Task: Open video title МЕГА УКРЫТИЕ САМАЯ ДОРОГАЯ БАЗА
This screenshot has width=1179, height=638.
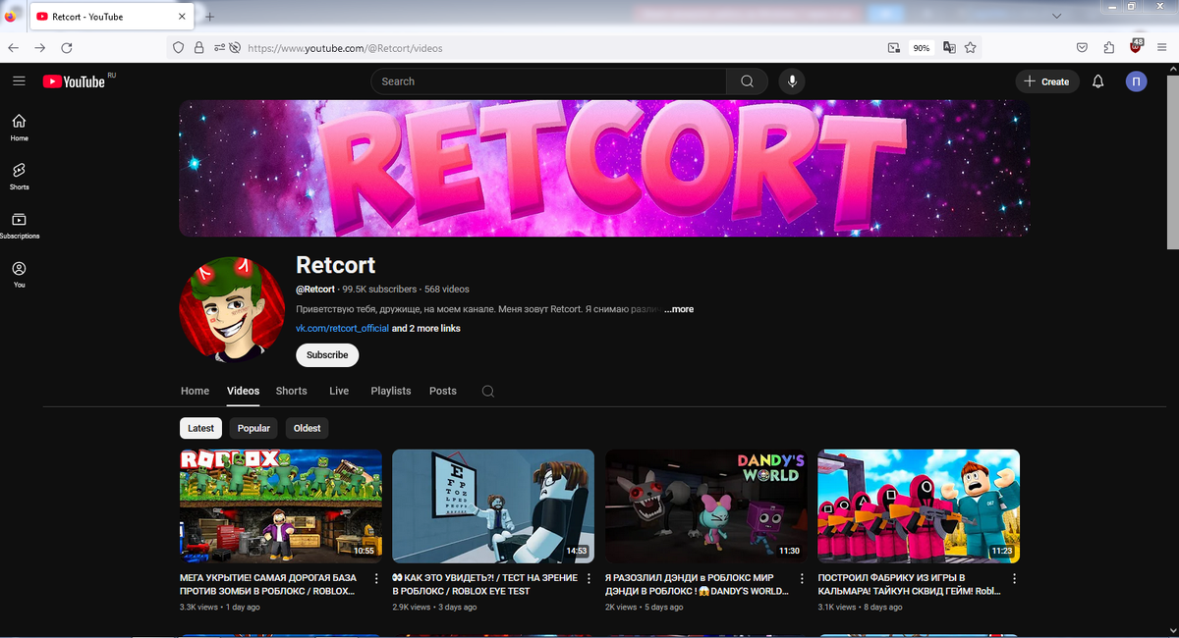Action: [x=270, y=585]
